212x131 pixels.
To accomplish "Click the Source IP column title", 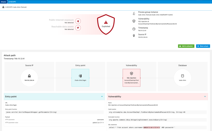I will click(29, 65).
